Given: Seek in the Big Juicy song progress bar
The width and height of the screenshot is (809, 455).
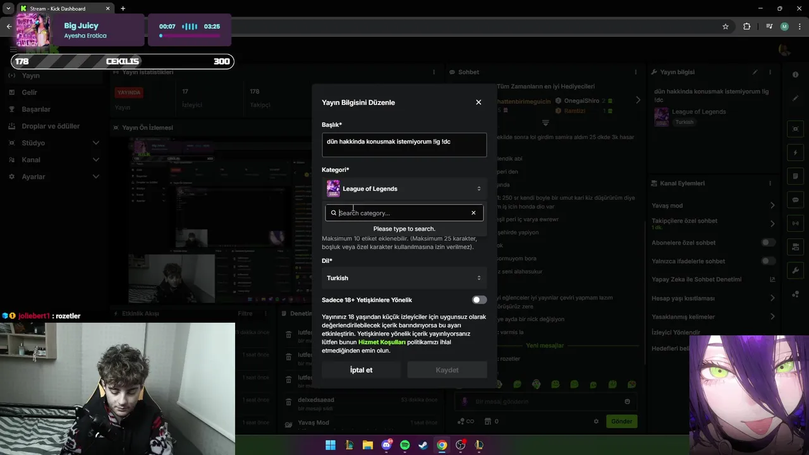Looking at the screenshot, I should pyautogui.click(x=190, y=36).
